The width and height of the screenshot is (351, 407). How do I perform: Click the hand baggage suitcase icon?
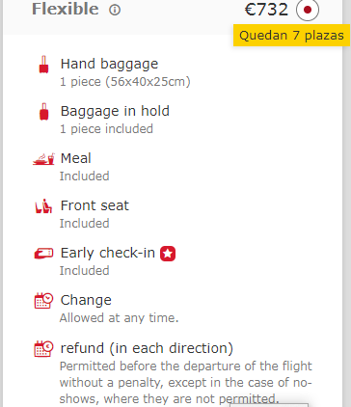tap(43, 65)
